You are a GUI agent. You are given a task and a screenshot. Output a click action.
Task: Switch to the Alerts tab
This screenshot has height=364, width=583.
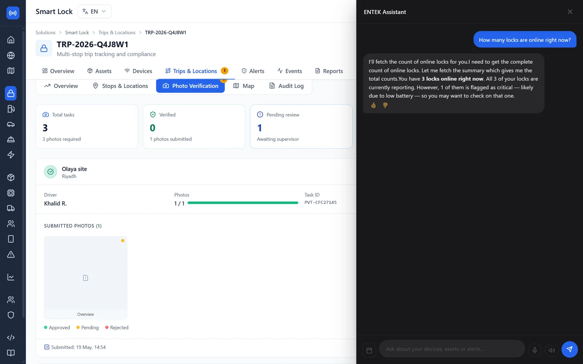click(x=253, y=71)
